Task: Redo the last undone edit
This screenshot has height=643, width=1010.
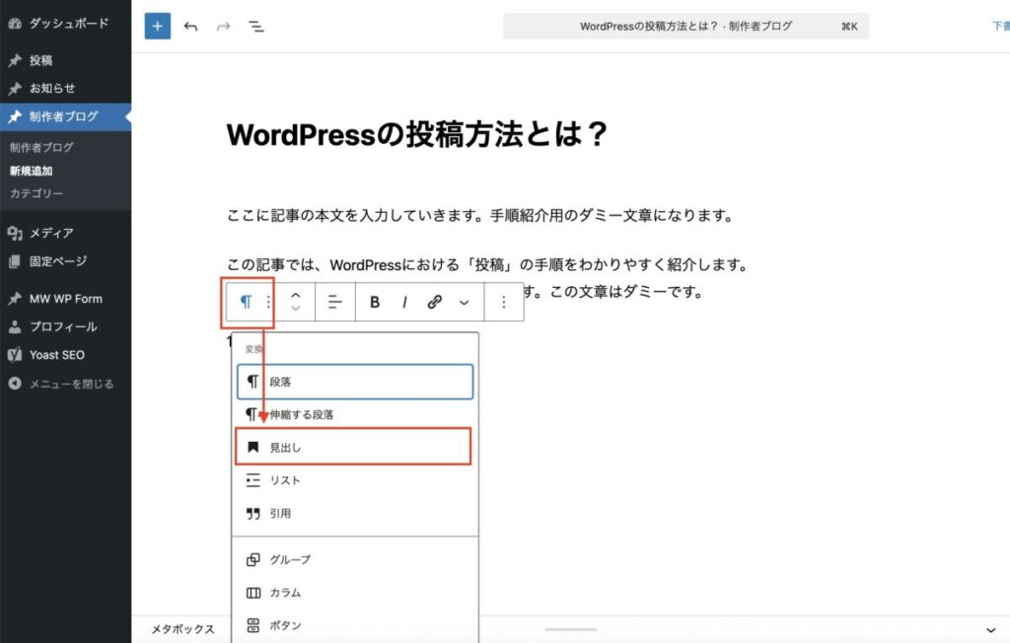Action: tap(224, 27)
